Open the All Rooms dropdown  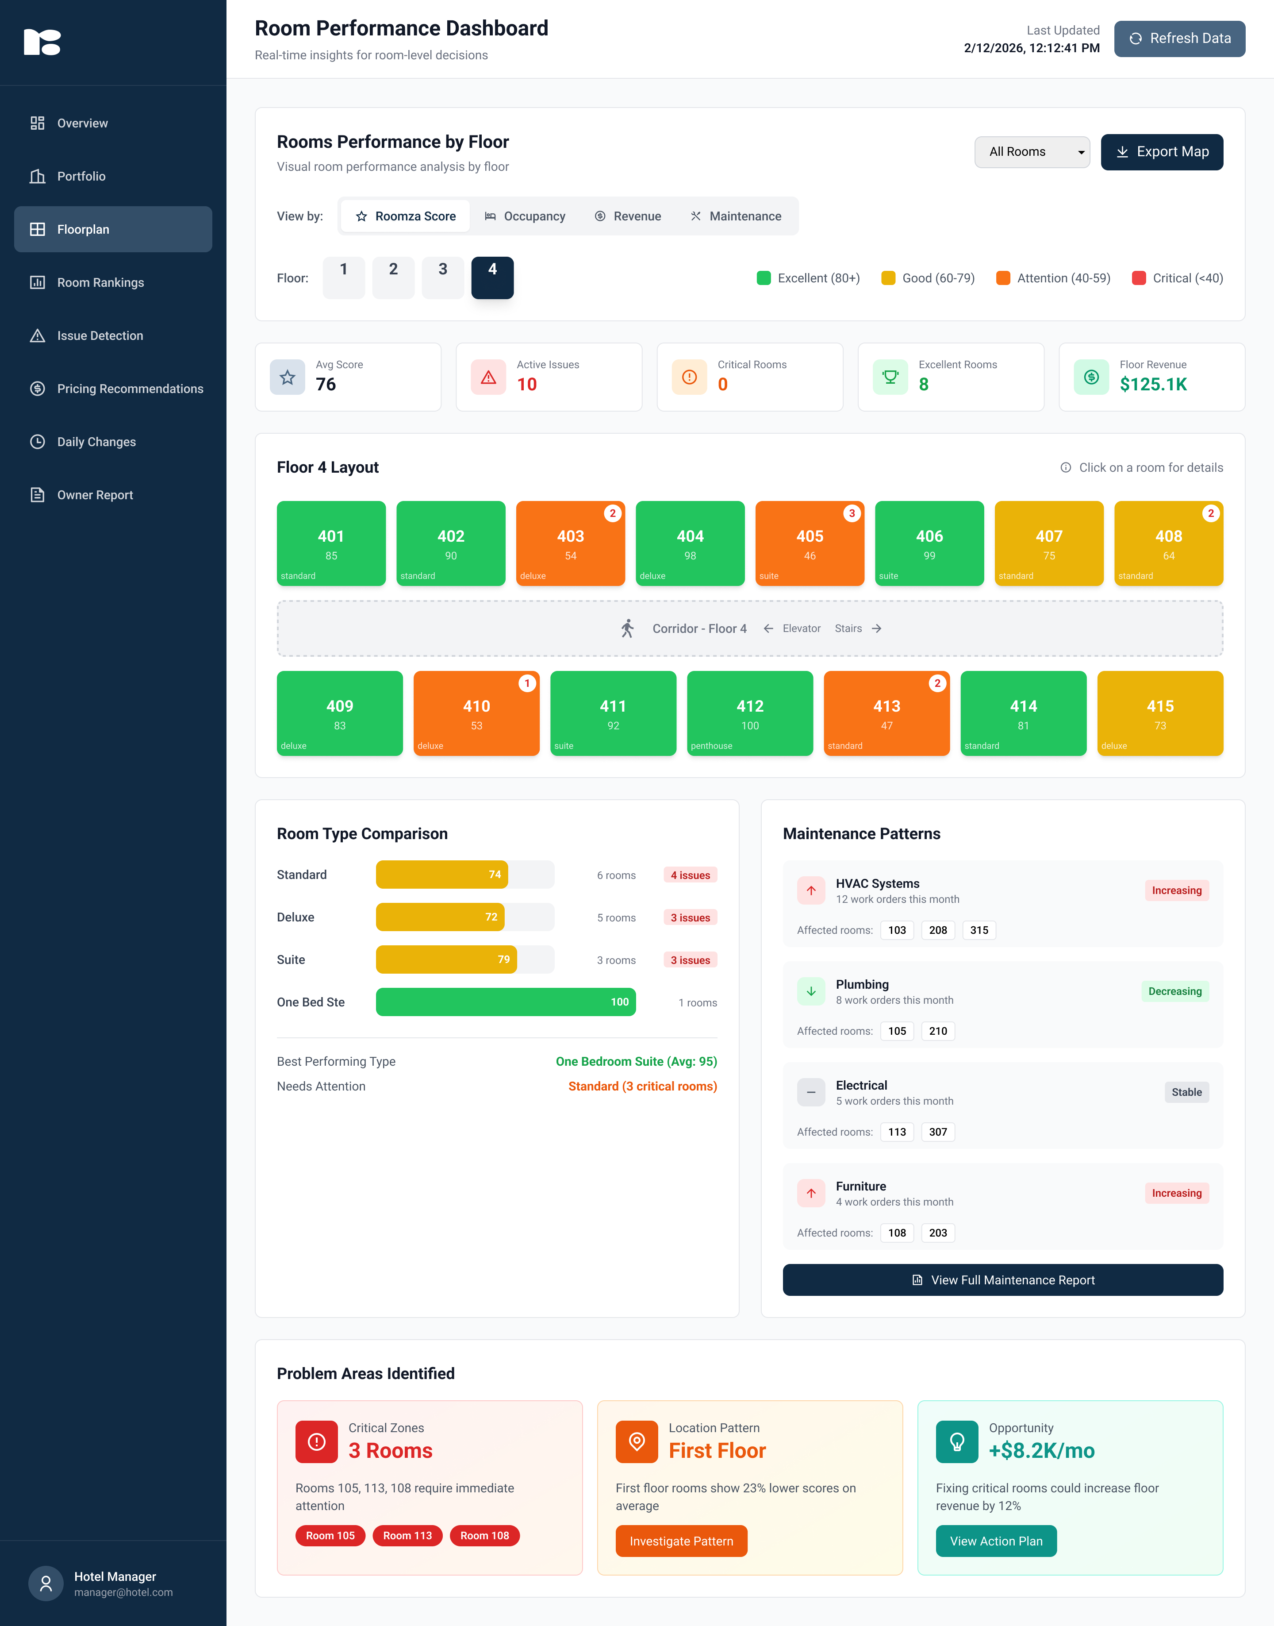point(1032,152)
